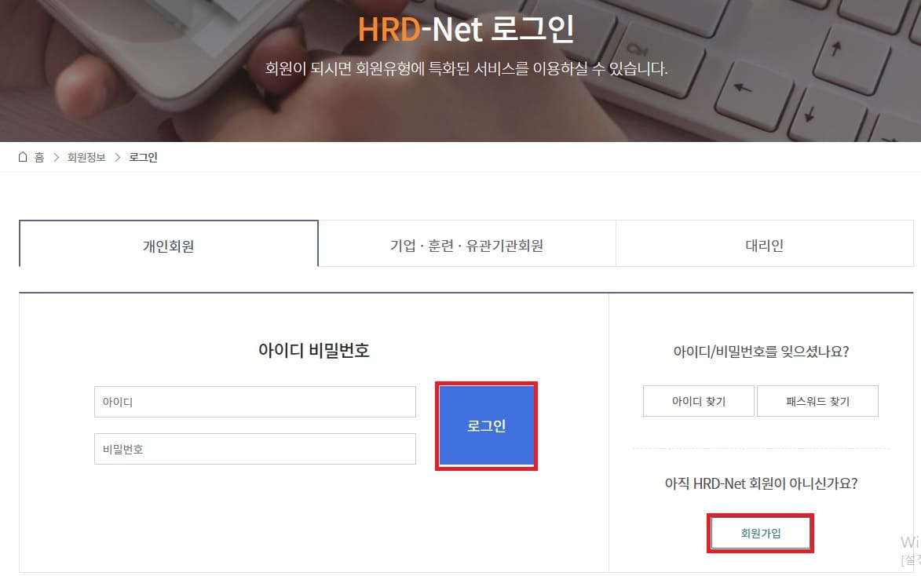Focus the 아이디 input field
The height and width of the screenshot is (576, 921).
(255, 402)
